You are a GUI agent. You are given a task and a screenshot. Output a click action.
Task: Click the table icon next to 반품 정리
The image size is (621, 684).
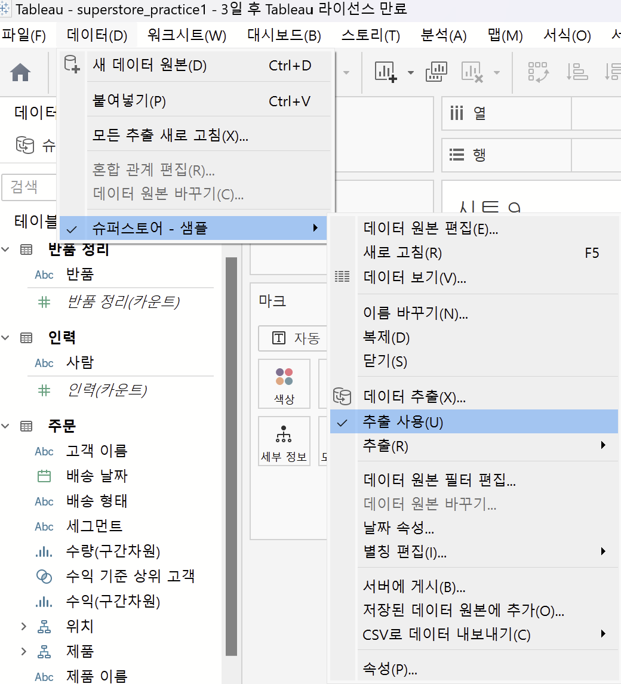coord(26,249)
